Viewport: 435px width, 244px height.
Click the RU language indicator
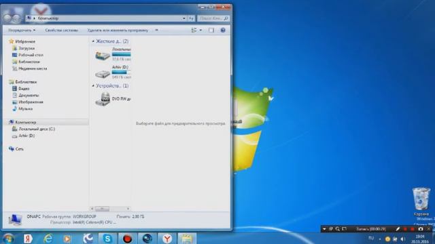(x=371, y=238)
